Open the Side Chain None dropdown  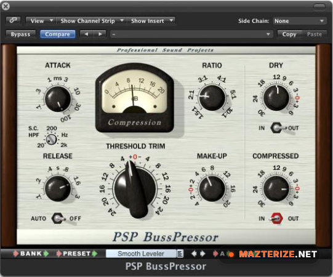click(299, 21)
